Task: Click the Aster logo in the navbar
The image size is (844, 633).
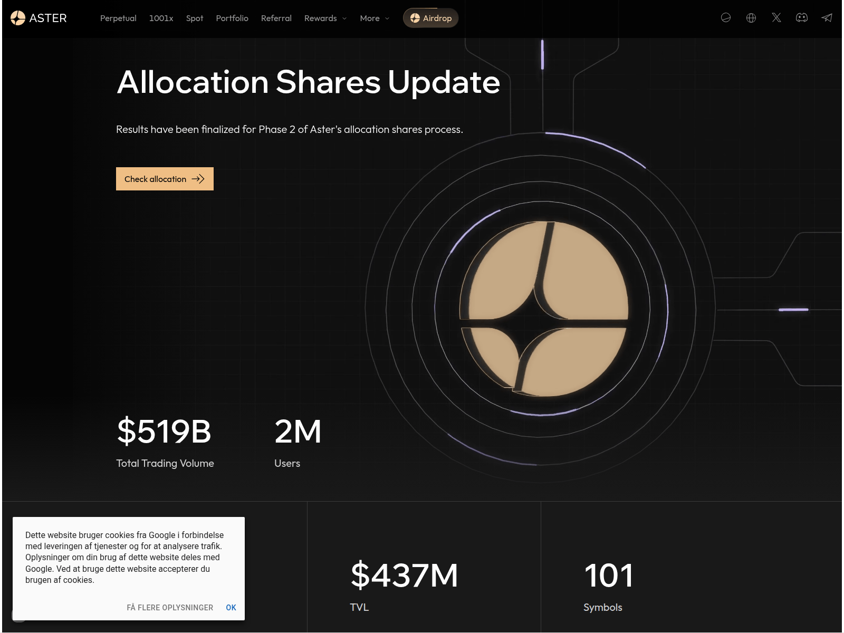Action: point(39,18)
